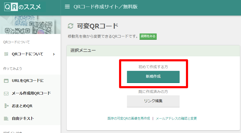Viewport: 241px width, 133px height.
Task: Click the tree icon for おまとめQR
Action: tap(6, 106)
